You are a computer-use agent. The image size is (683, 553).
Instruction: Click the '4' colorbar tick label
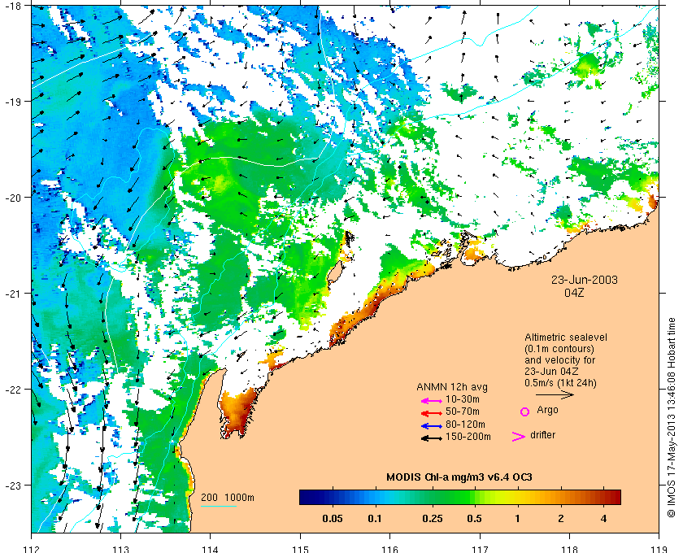click(x=603, y=519)
